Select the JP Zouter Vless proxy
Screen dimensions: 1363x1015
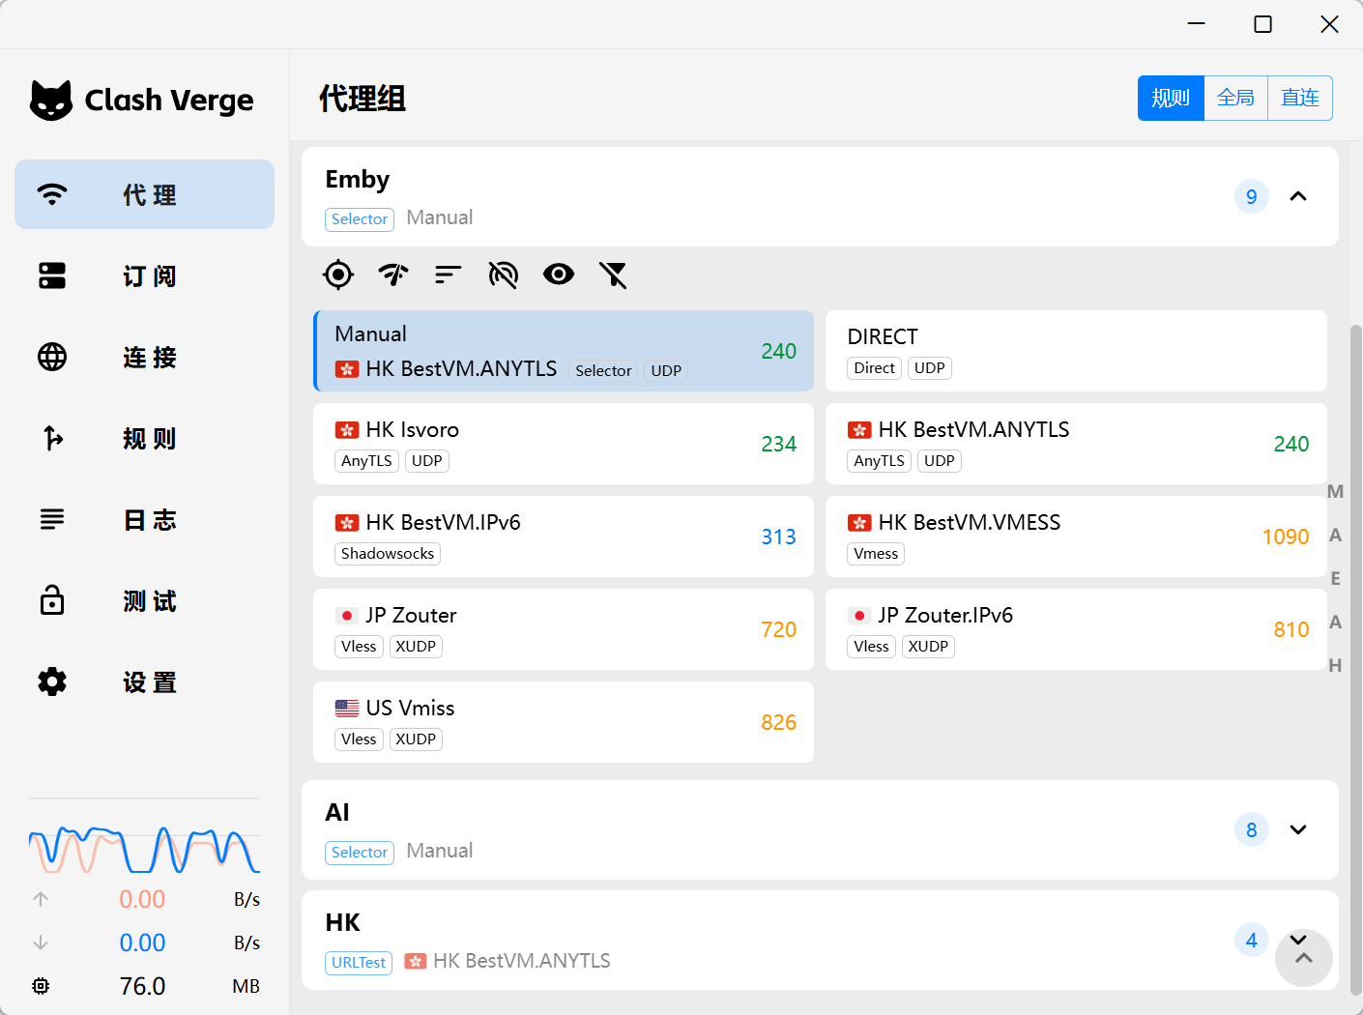click(564, 629)
